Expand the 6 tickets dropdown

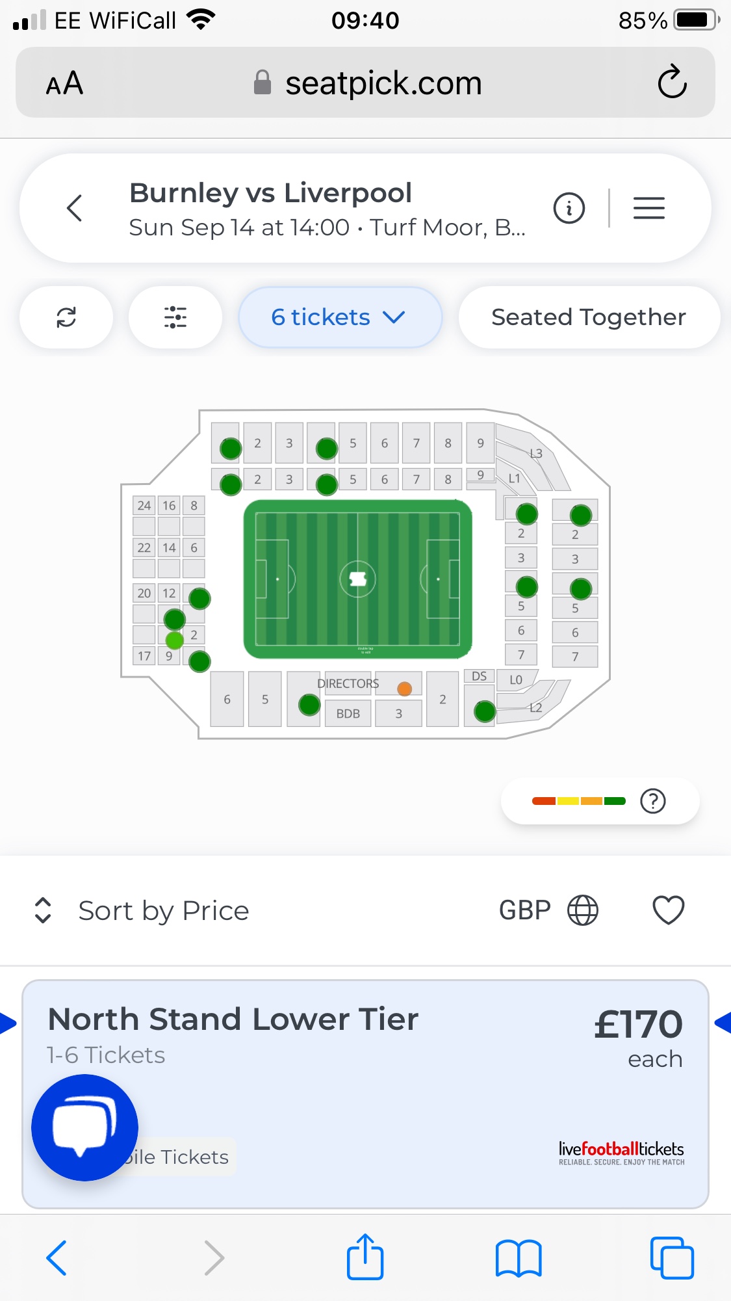coord(340,317)
